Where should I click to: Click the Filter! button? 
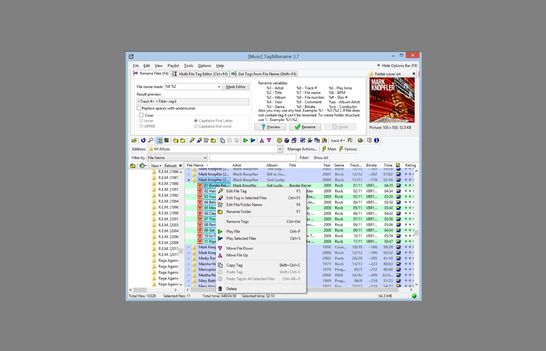(x=304, y=158)
